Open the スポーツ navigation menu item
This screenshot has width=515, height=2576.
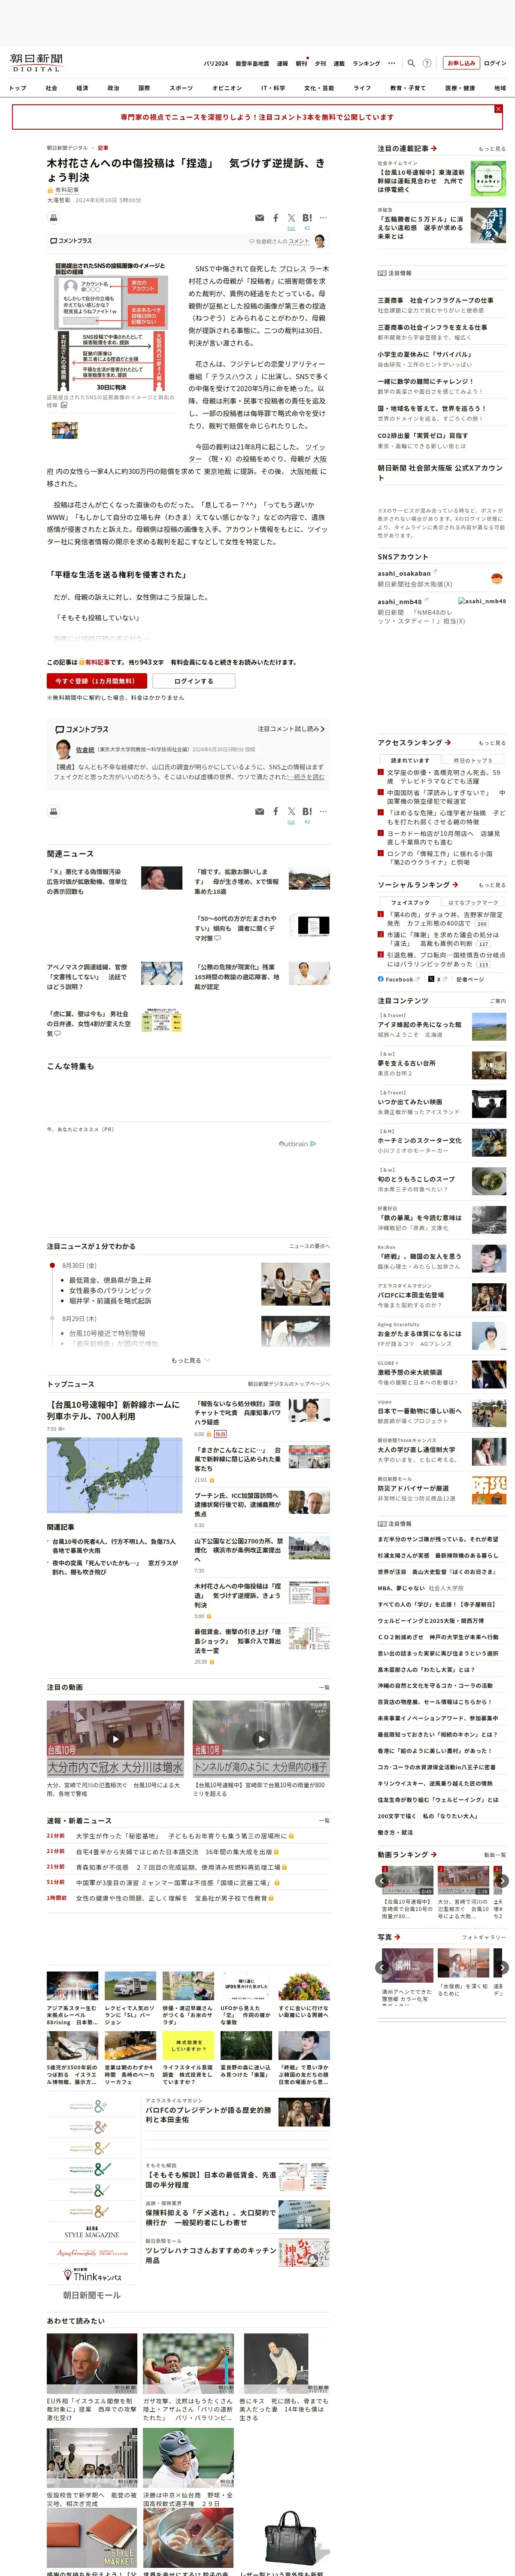(181, 88)
